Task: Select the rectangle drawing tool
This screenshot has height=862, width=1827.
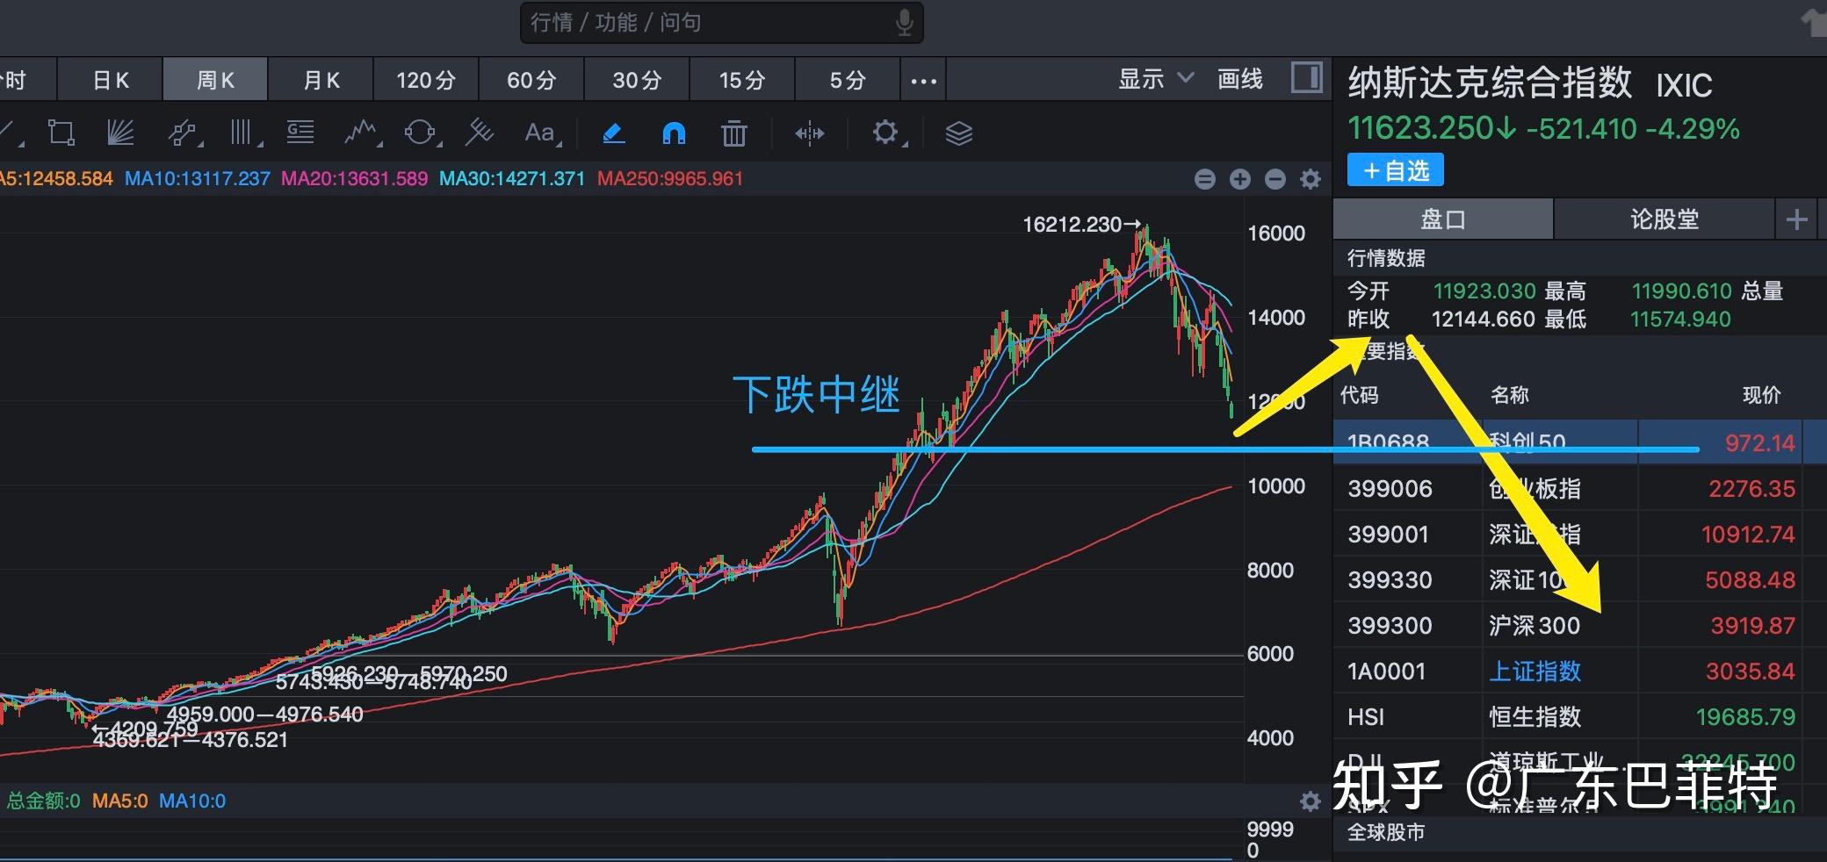Action: (x=61, y=133)
